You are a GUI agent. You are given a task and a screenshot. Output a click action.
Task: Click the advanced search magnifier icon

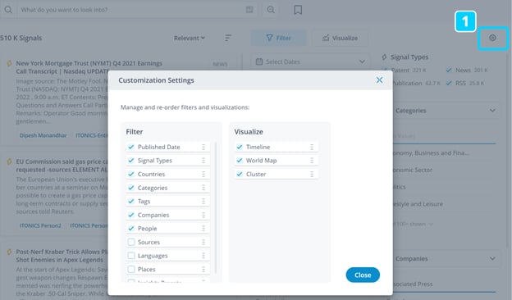click(271, 10)
